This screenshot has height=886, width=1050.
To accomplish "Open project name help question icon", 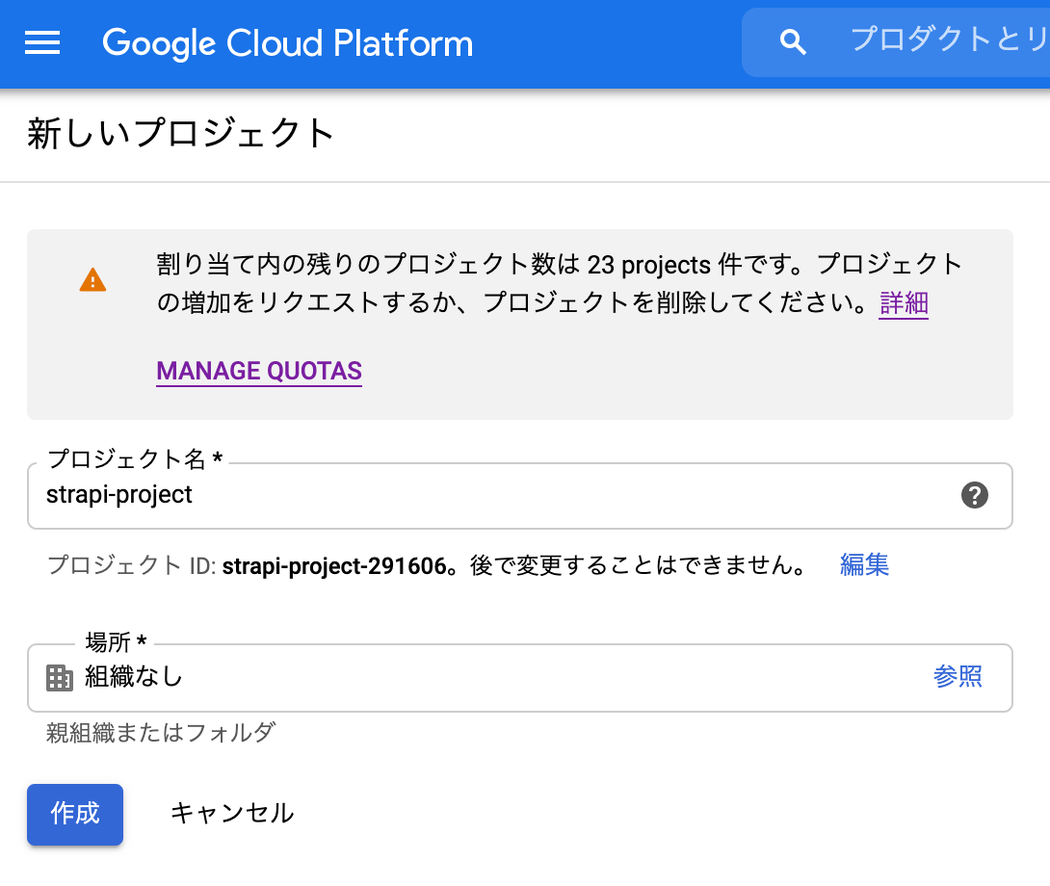I will pyautogui.click(x=974, y=496).
